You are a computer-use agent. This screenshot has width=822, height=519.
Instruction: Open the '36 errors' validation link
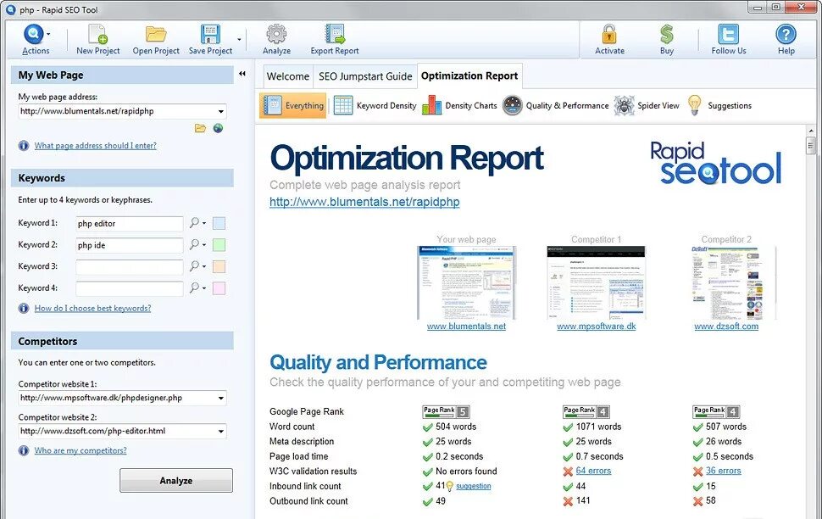point(724,471)
